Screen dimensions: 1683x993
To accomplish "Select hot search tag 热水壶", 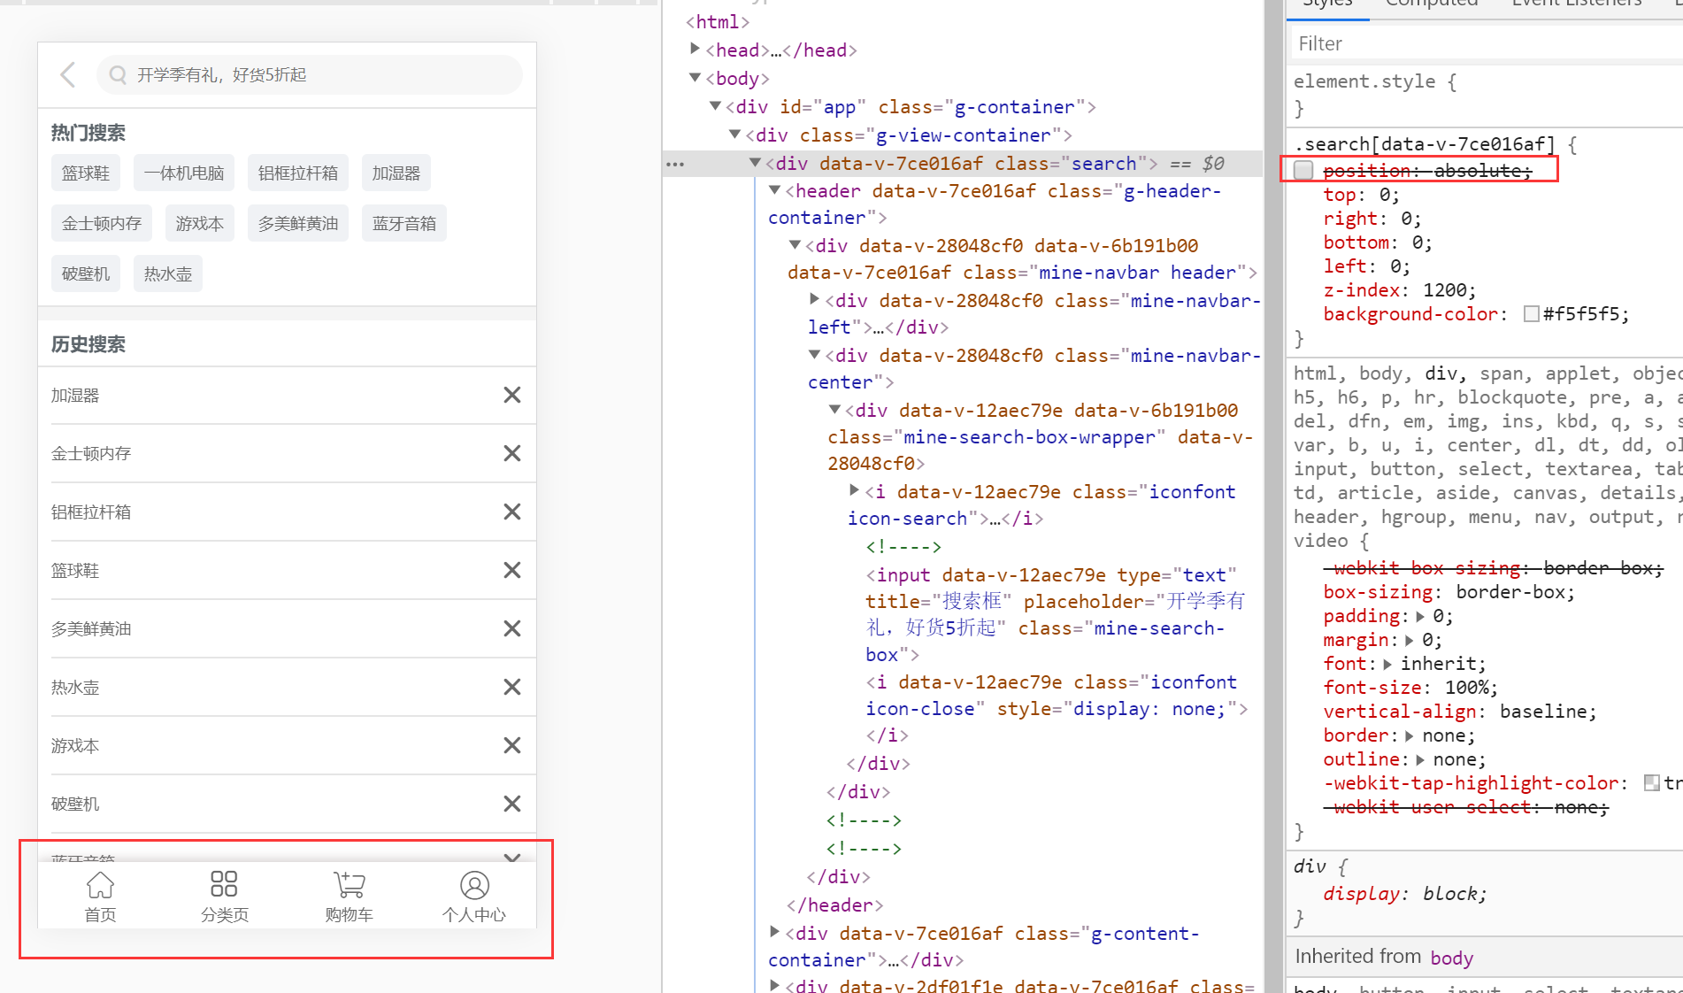I will click(x=168, y=274).
